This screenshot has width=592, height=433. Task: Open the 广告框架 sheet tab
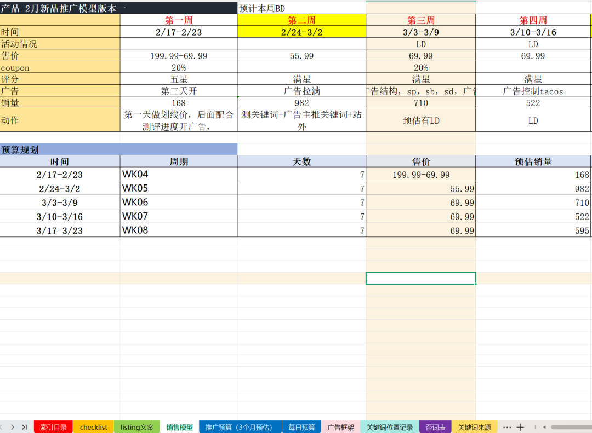(340, 428)
